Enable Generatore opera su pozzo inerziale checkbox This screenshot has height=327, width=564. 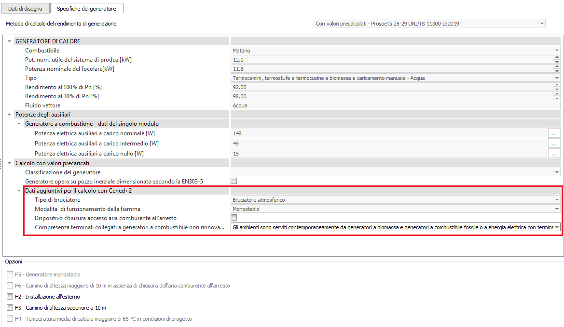point(234,181)
